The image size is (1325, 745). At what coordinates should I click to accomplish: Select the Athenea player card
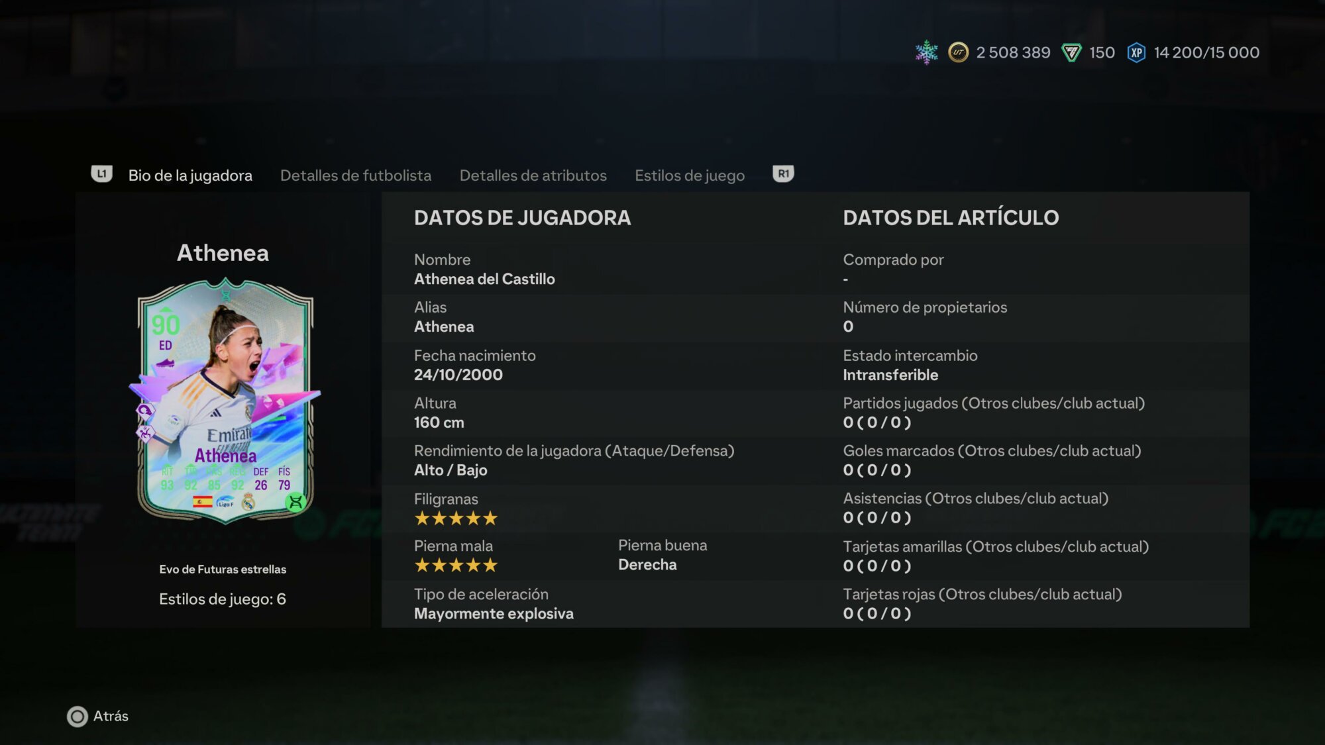click(225, 401)
